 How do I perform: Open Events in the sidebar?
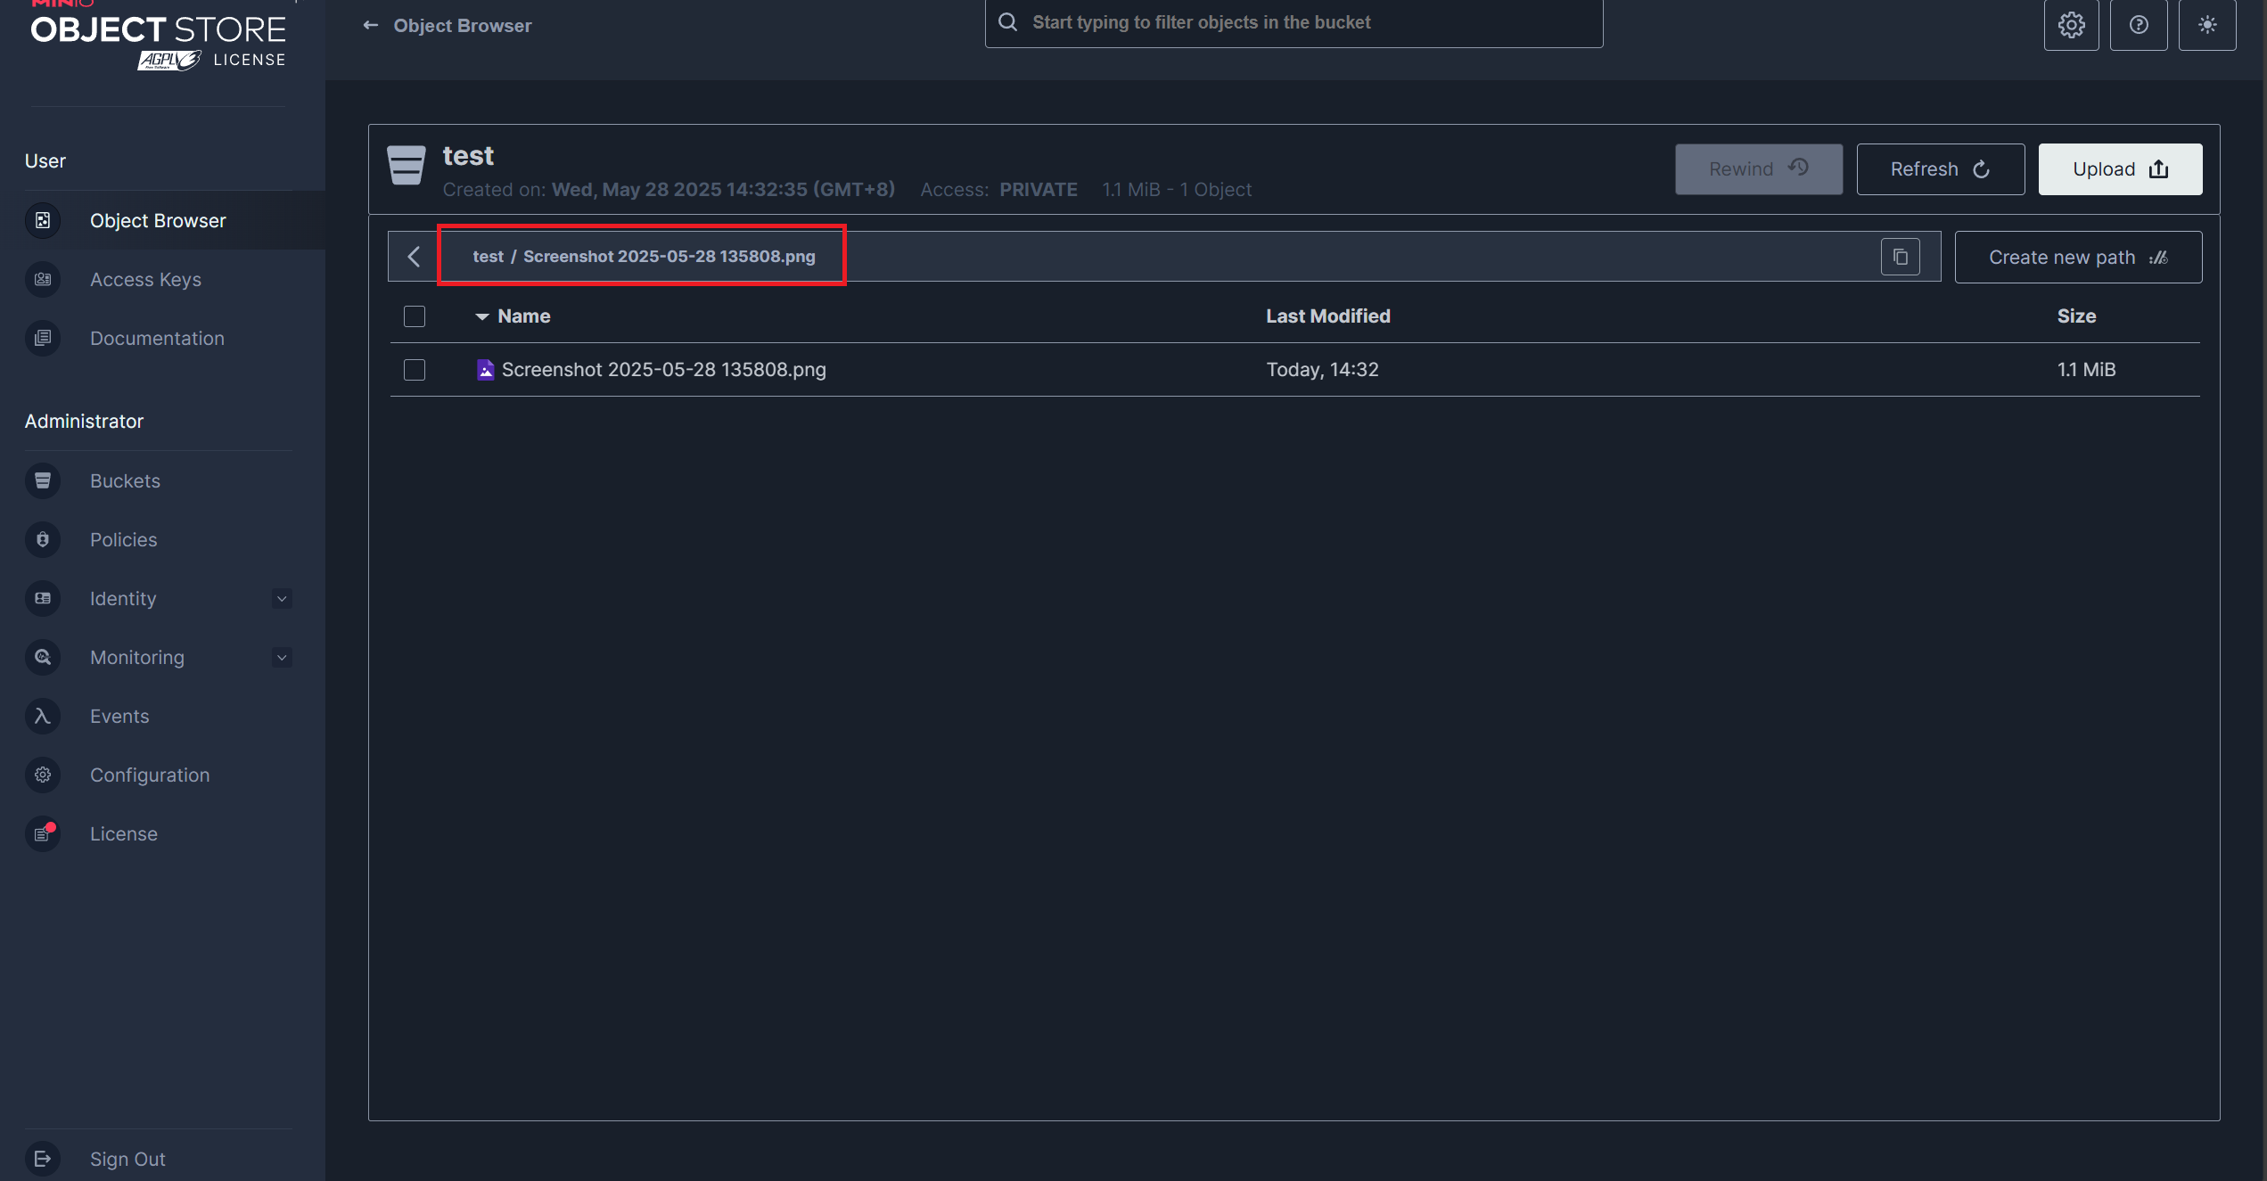coord(119,716)
